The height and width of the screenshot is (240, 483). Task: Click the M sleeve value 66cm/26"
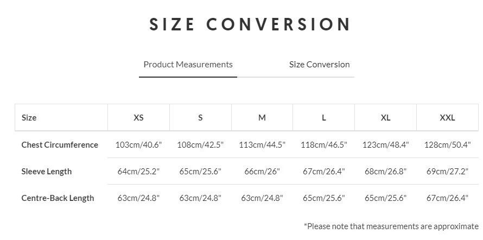click(262, 172)
